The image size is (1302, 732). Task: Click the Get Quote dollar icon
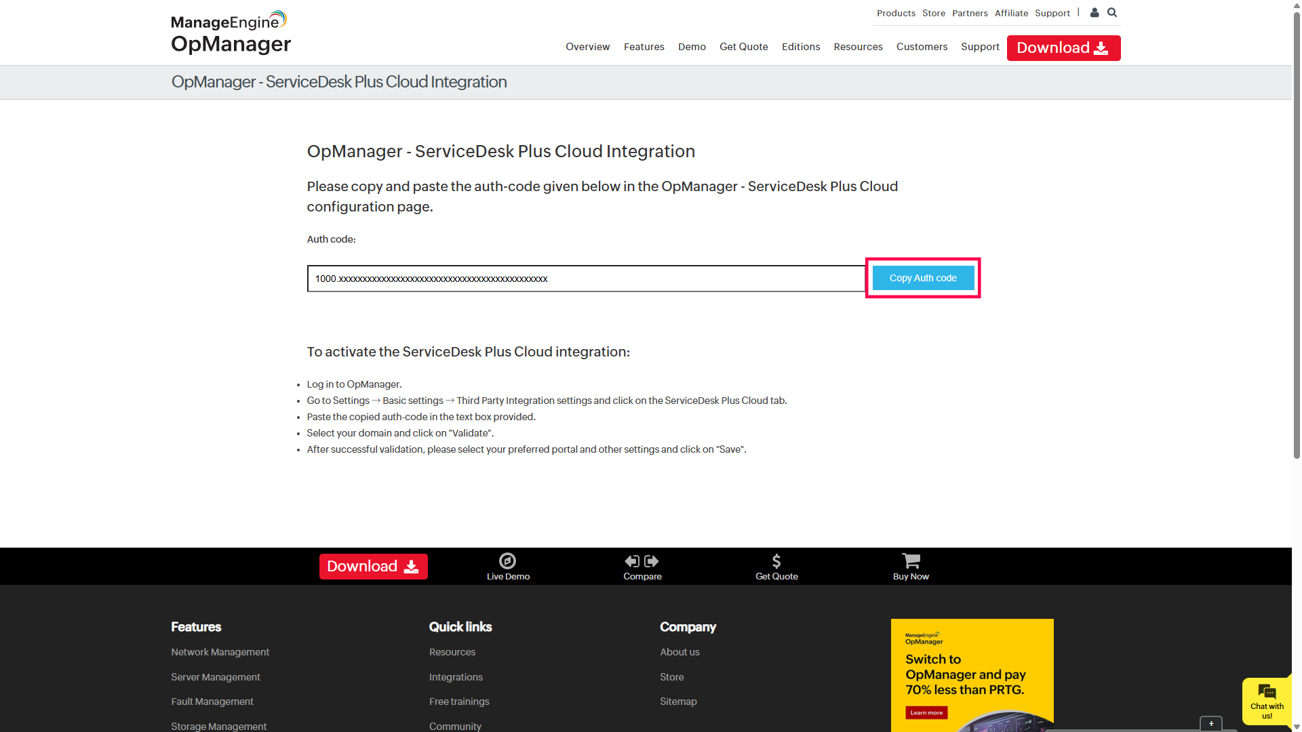tap(776, 561)
